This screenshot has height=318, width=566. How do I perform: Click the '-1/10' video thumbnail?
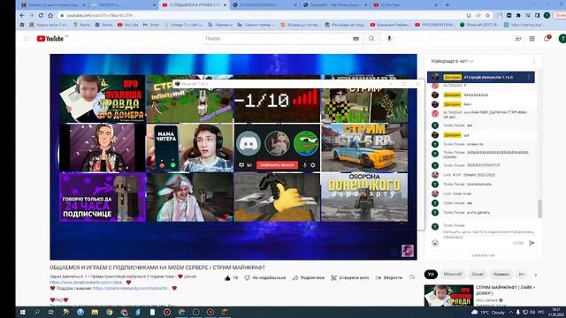point(277,104)
